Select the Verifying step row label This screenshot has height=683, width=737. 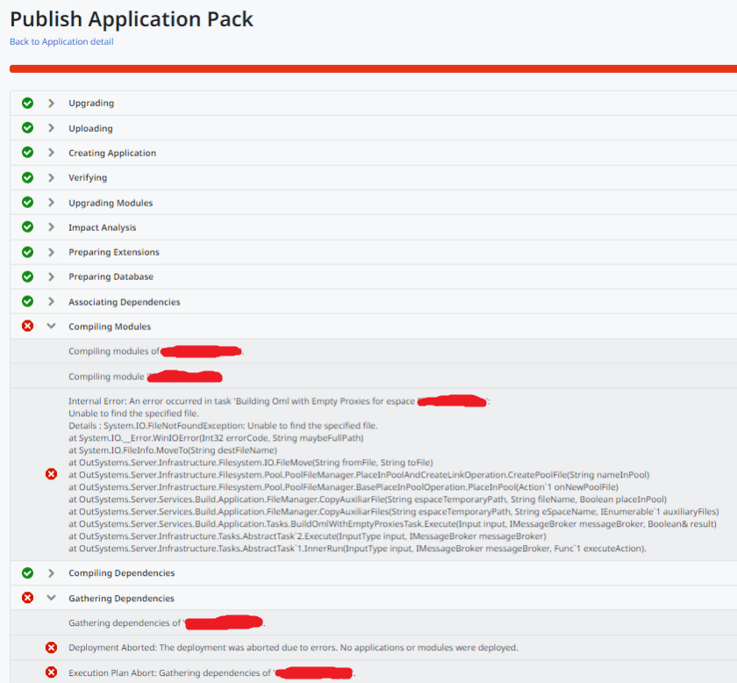[88, 177]
